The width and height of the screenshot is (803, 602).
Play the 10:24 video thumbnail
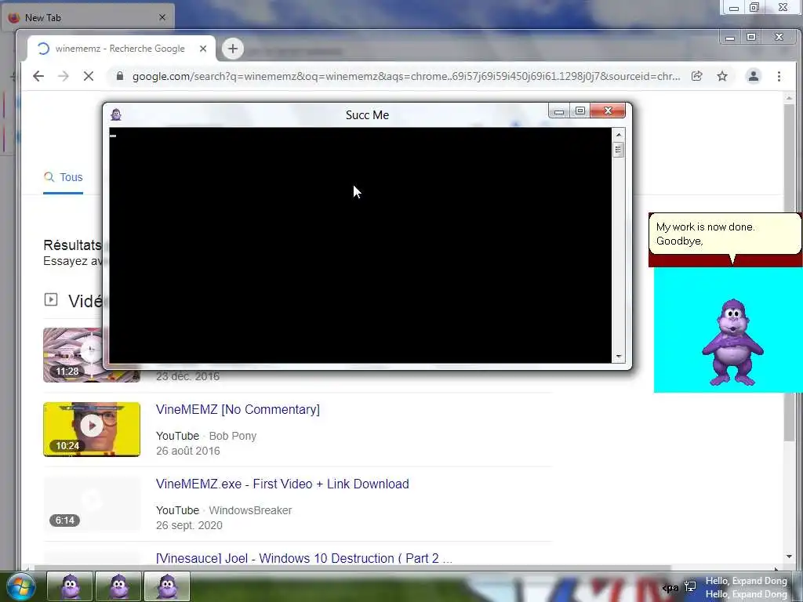92,429
